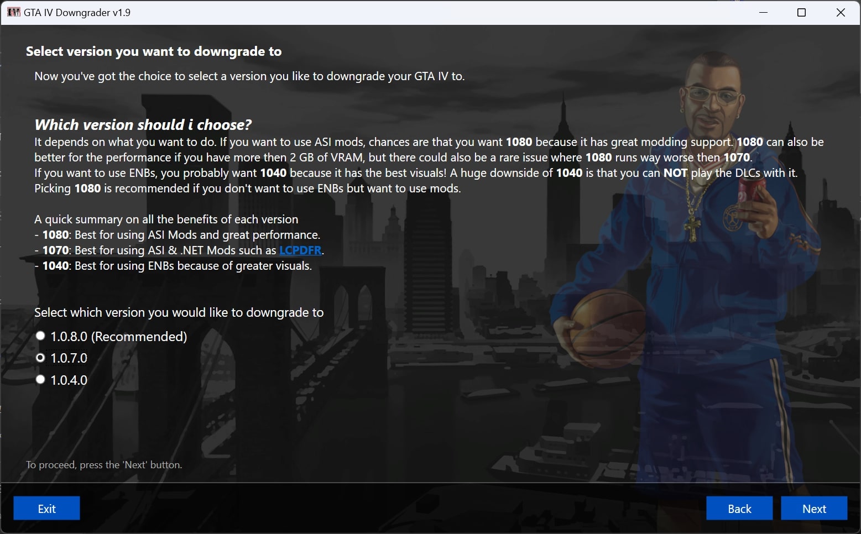Click 'To proceed, press the Next button' hint
This screenshot has height=534, width=861.
coord(104,465)
